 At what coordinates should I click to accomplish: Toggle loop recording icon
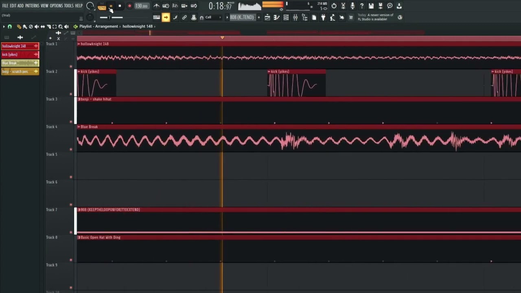coord(194,6)
